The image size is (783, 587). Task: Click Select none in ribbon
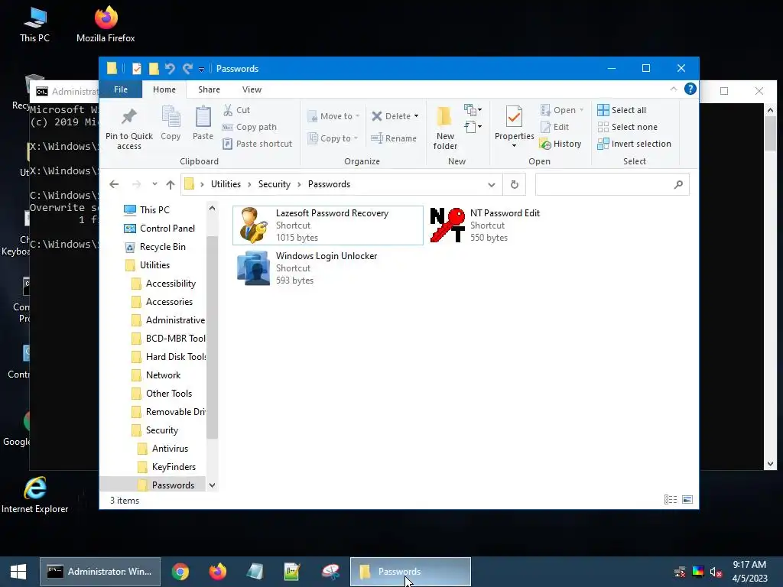click(x=627, y=127)
